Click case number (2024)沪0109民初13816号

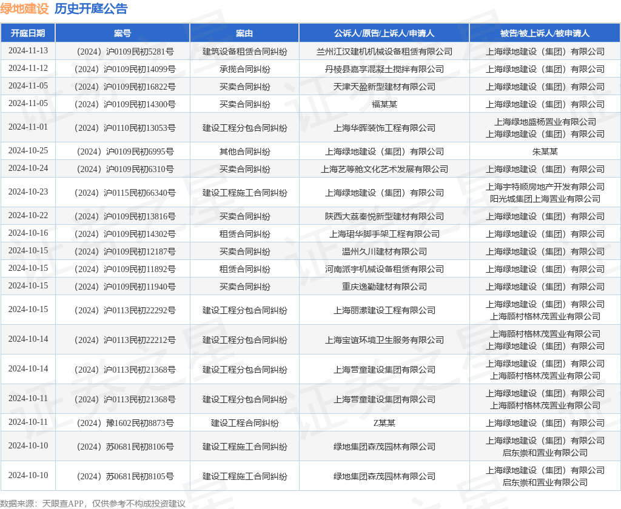[x=125, y=216]
